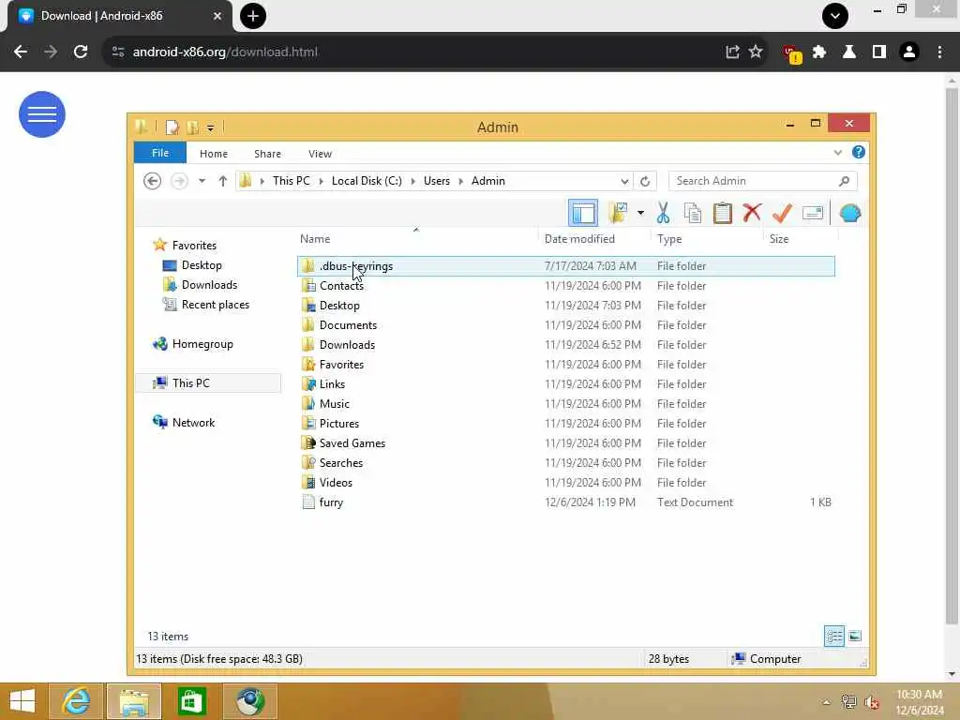960x720 pixels.
Task: Click the Search Admin field
Action: pos(762,181)
